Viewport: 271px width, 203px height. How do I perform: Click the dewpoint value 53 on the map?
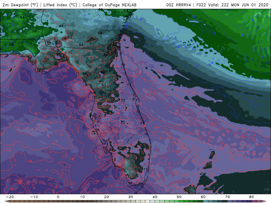[x=126, y=11]
